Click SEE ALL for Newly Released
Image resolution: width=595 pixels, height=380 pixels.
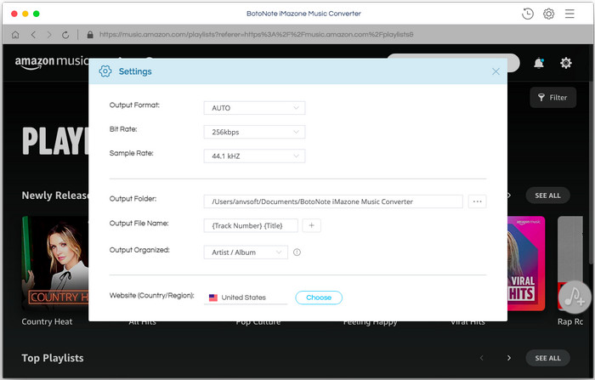tap(547, 196)
